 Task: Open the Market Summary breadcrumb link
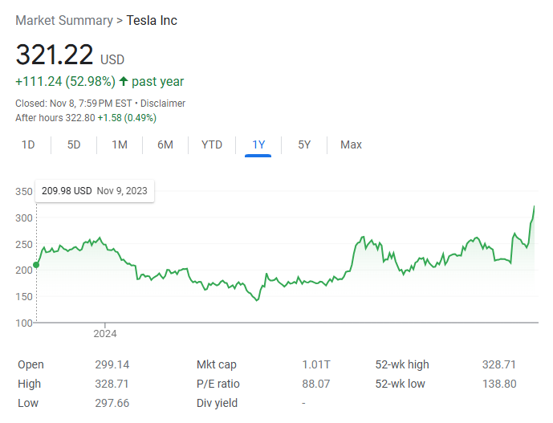64,20
